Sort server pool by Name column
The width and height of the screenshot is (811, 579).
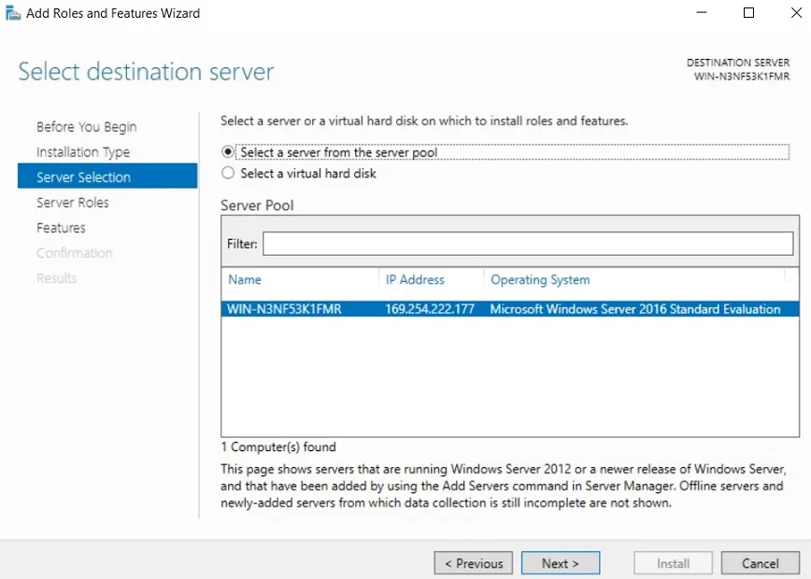tap(245, 279)
